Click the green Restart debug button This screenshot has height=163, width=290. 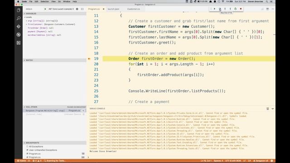[x=236, y=9]
